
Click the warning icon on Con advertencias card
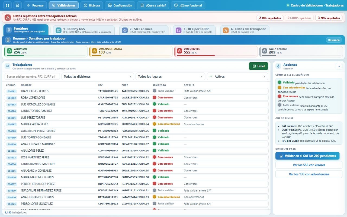[94, 51]
